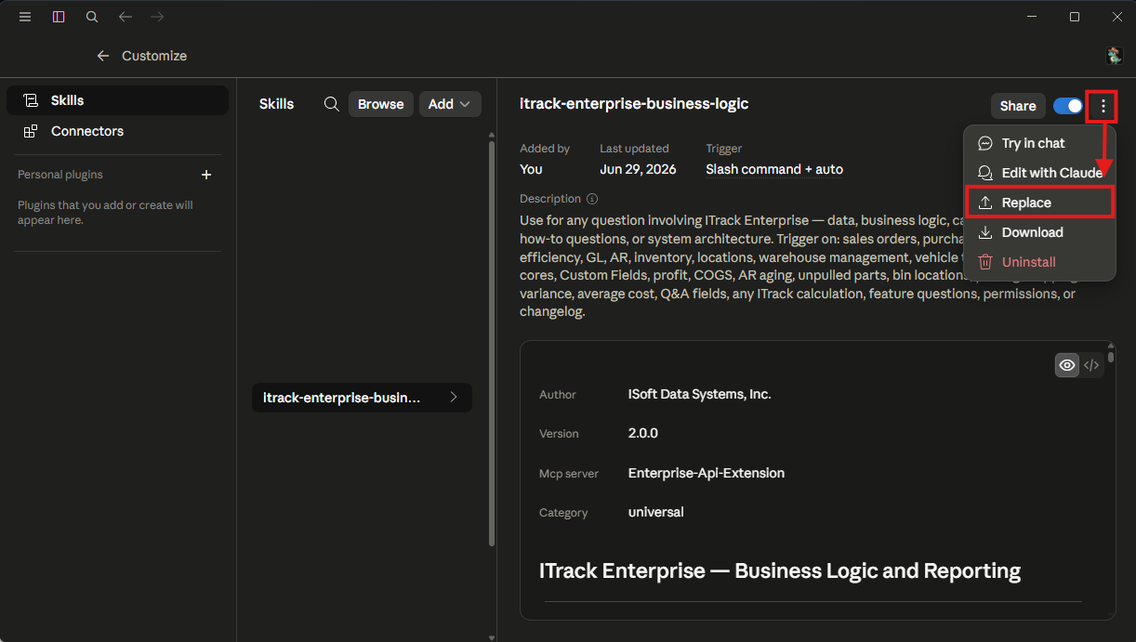Viewport: 1136px width, 642px height.
Task: Choose Download from the menu
Action: tap(1039, 232)
